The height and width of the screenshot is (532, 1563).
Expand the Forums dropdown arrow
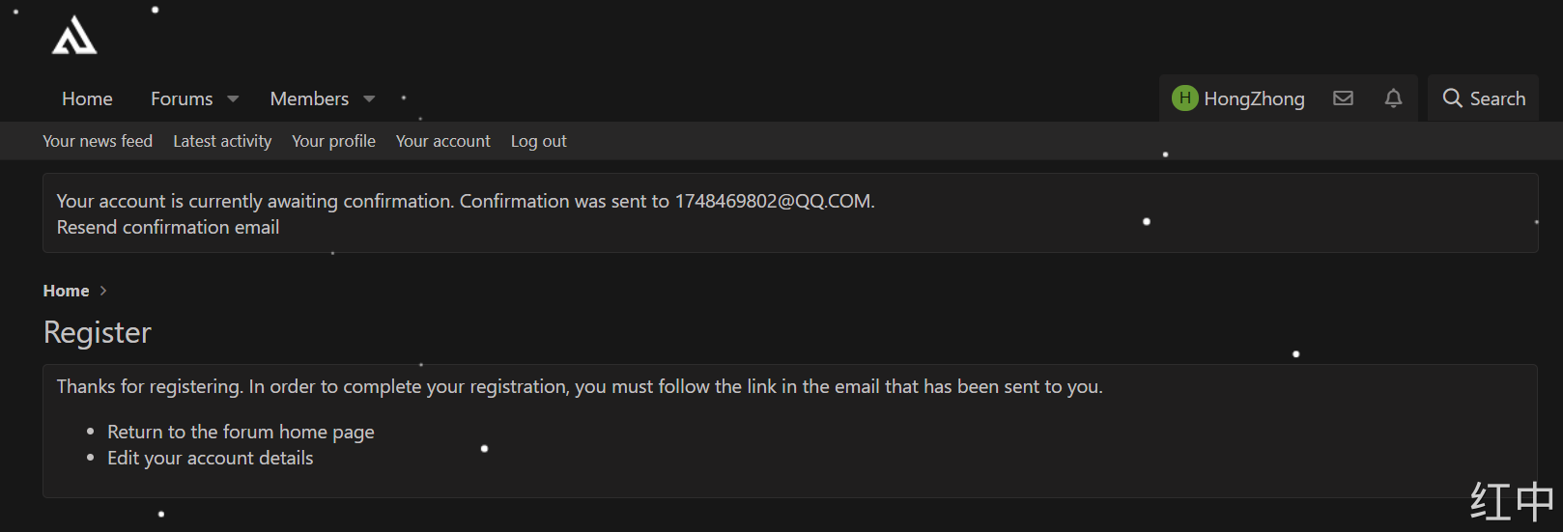click(x=233, y=99)
